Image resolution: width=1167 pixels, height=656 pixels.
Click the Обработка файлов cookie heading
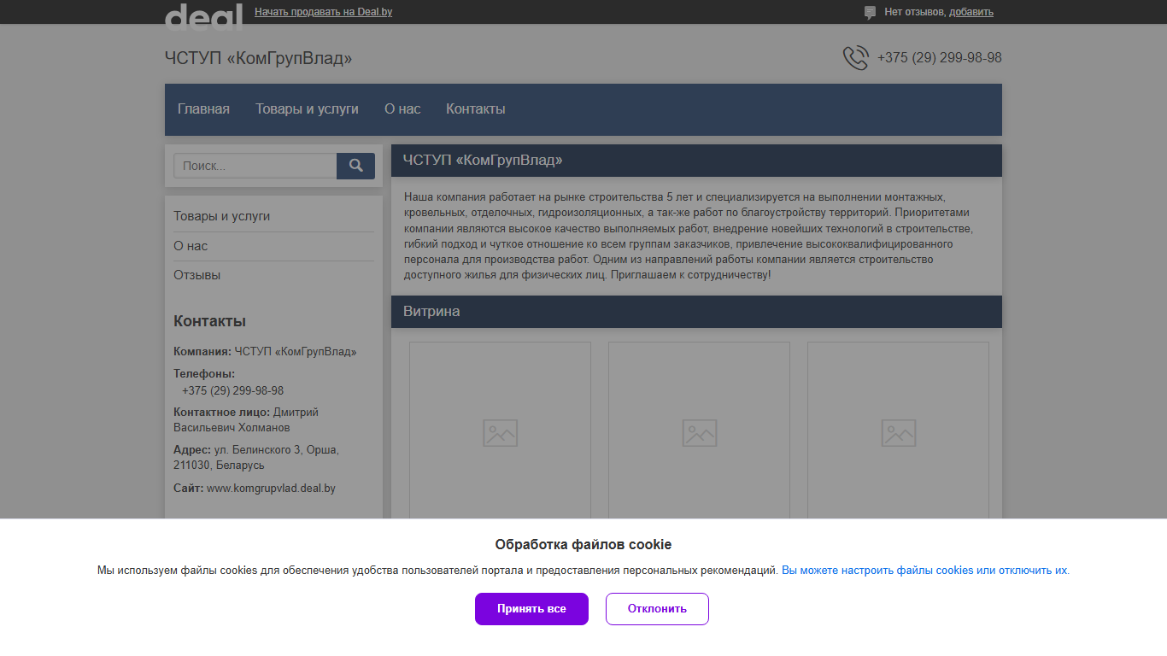[x=583, y=545]
